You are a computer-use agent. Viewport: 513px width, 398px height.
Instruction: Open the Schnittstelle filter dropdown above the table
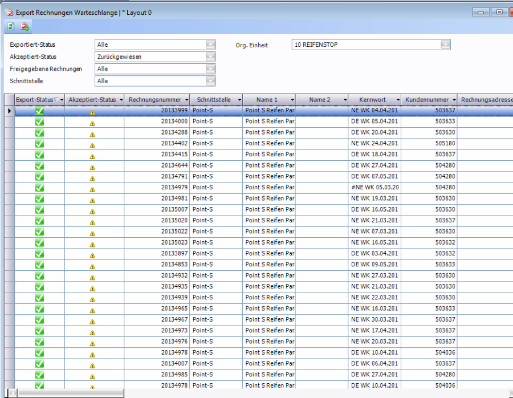[210, 82]
